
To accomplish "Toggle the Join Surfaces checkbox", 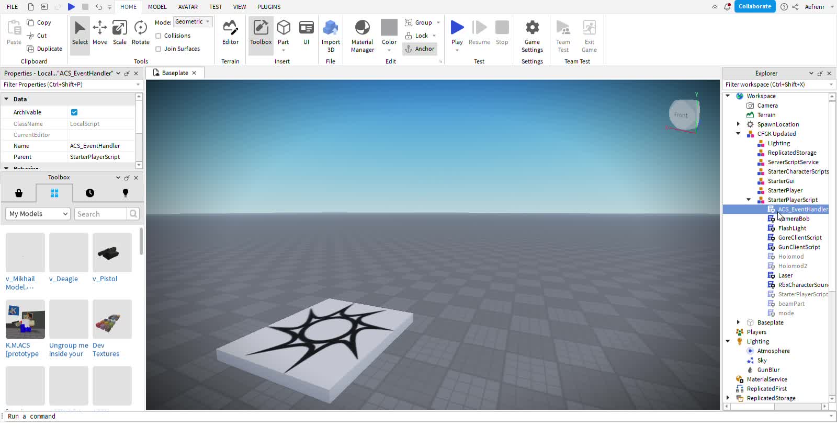I will (159, 49).
